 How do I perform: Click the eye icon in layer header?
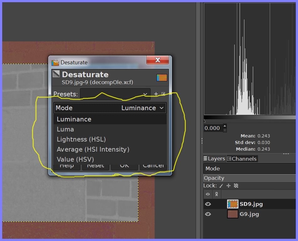pos(208,194)
